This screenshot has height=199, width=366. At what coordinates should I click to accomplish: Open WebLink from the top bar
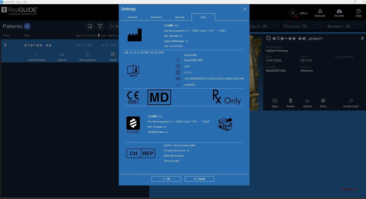coord(320,13)
